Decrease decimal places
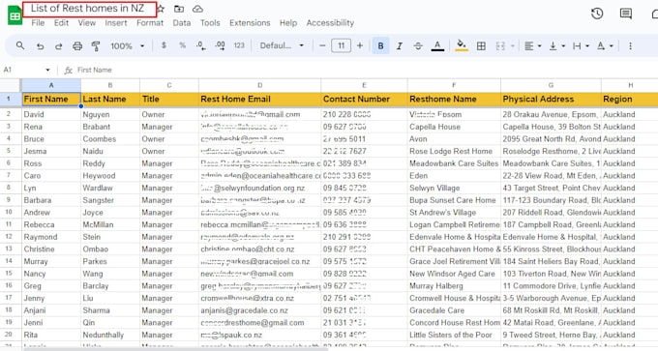658x351 pixels. pyautogui.click(x=201, y=45)
